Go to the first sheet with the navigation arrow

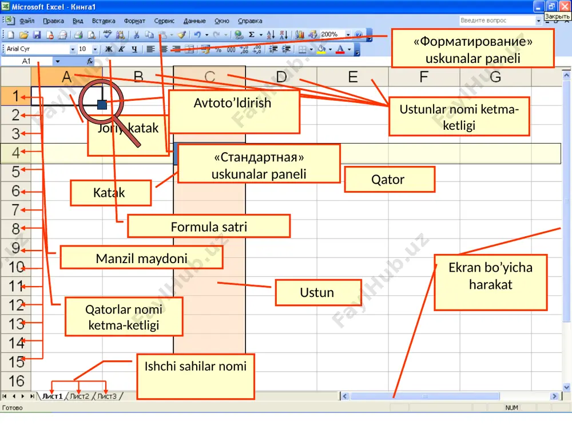click(x=5, y=396)
